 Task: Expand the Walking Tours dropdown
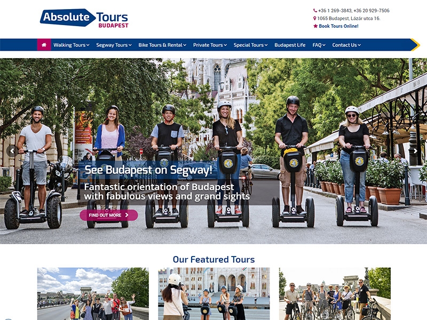click(72, 45)
